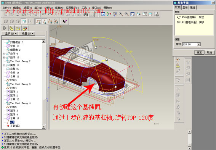Toggle datum axes display

44,21
